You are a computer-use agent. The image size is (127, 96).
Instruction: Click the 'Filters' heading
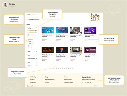(x=28, y=24)
